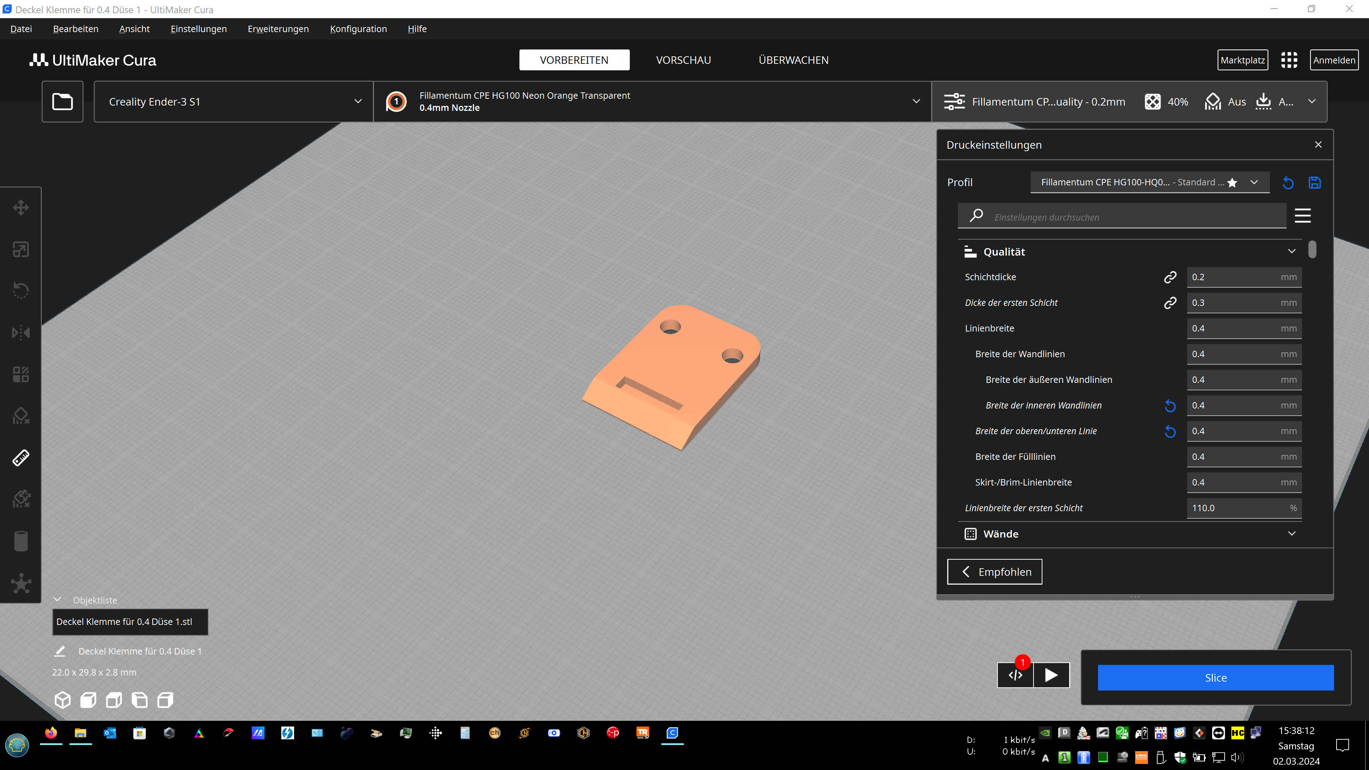Click the Anmelden sign-in button
This screenshot has width=1369, height=770.
point(1334,60)
